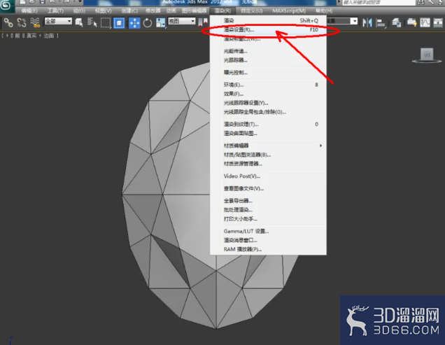Screen dimensions: 445x345
Task: Click the Bind to Space Warp icon
Action: [35, 22]
